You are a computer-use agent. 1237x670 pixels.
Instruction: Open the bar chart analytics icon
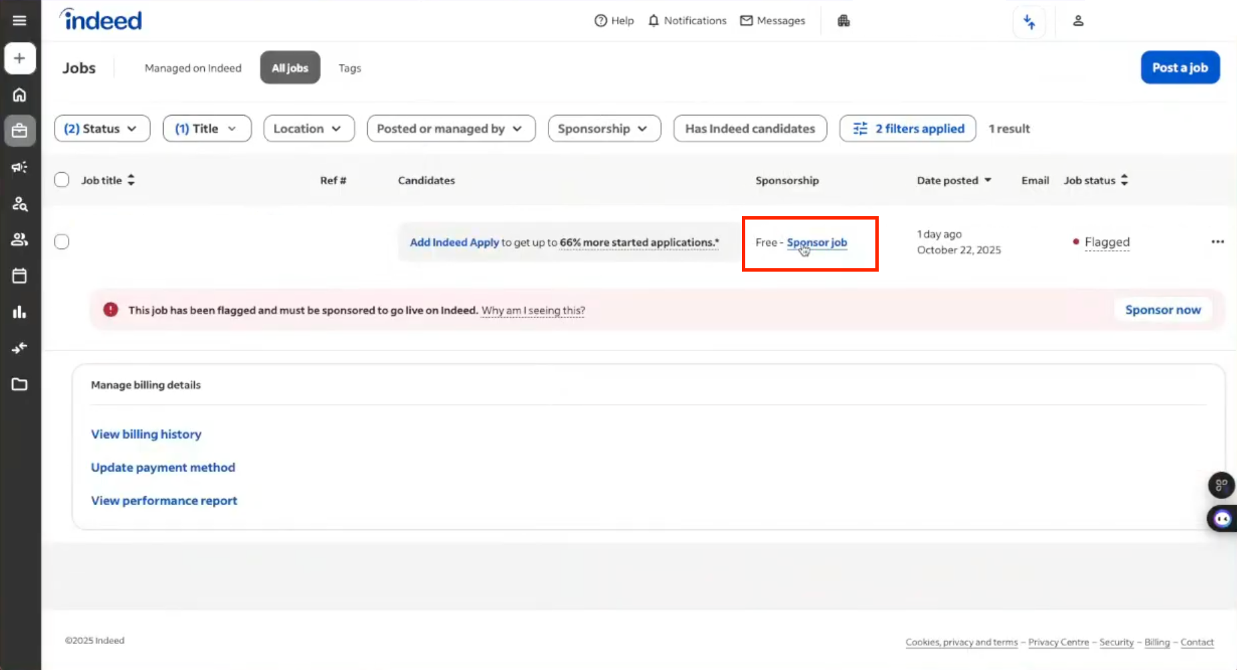coord(19,312)
